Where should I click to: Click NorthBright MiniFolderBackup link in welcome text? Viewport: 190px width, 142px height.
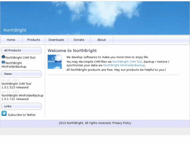click(x=124, y=65)
